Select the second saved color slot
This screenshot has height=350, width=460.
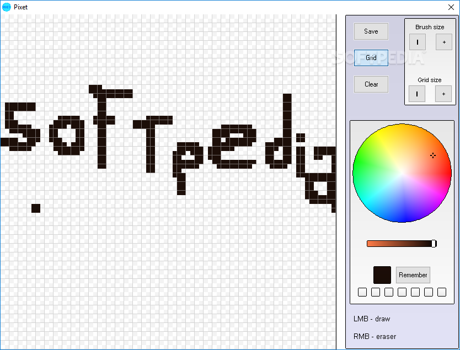coord(376,292)
